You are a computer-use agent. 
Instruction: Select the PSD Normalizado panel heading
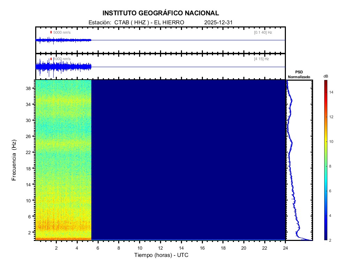pyautogui.click(x=299, y=74)
